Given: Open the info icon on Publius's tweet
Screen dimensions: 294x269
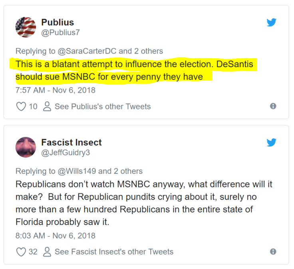Looking at the screenshot, I should (x=273, y=106).
